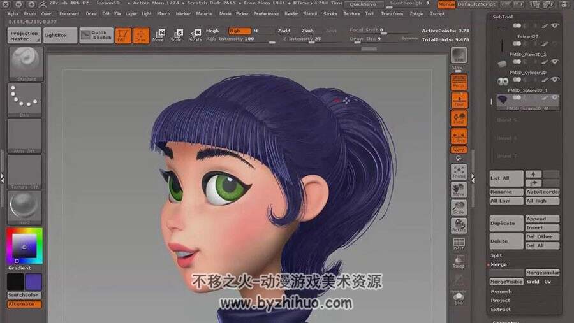Click the Frame view icon
The width and height of the screenshot is (574, 323).
coord(459,172)
